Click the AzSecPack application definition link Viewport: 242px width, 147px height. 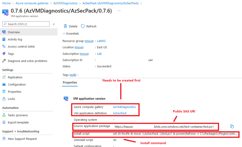[x=120, y=113]
